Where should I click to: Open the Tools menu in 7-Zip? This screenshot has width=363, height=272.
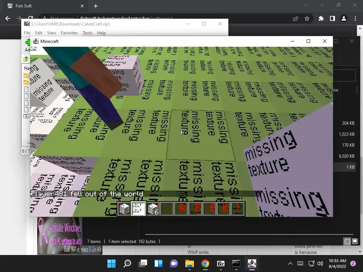coord(87,33)
